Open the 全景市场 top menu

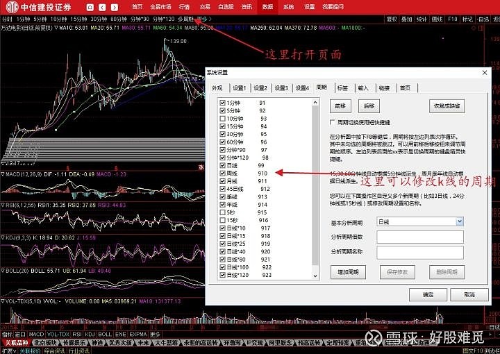(160, 7)
